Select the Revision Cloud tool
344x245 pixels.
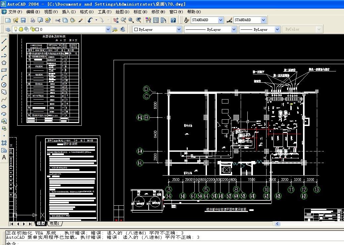coord(4,92)
